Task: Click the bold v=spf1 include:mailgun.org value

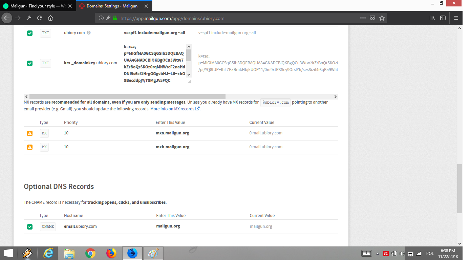Action: pyautogui.click(x=154, y=33)
